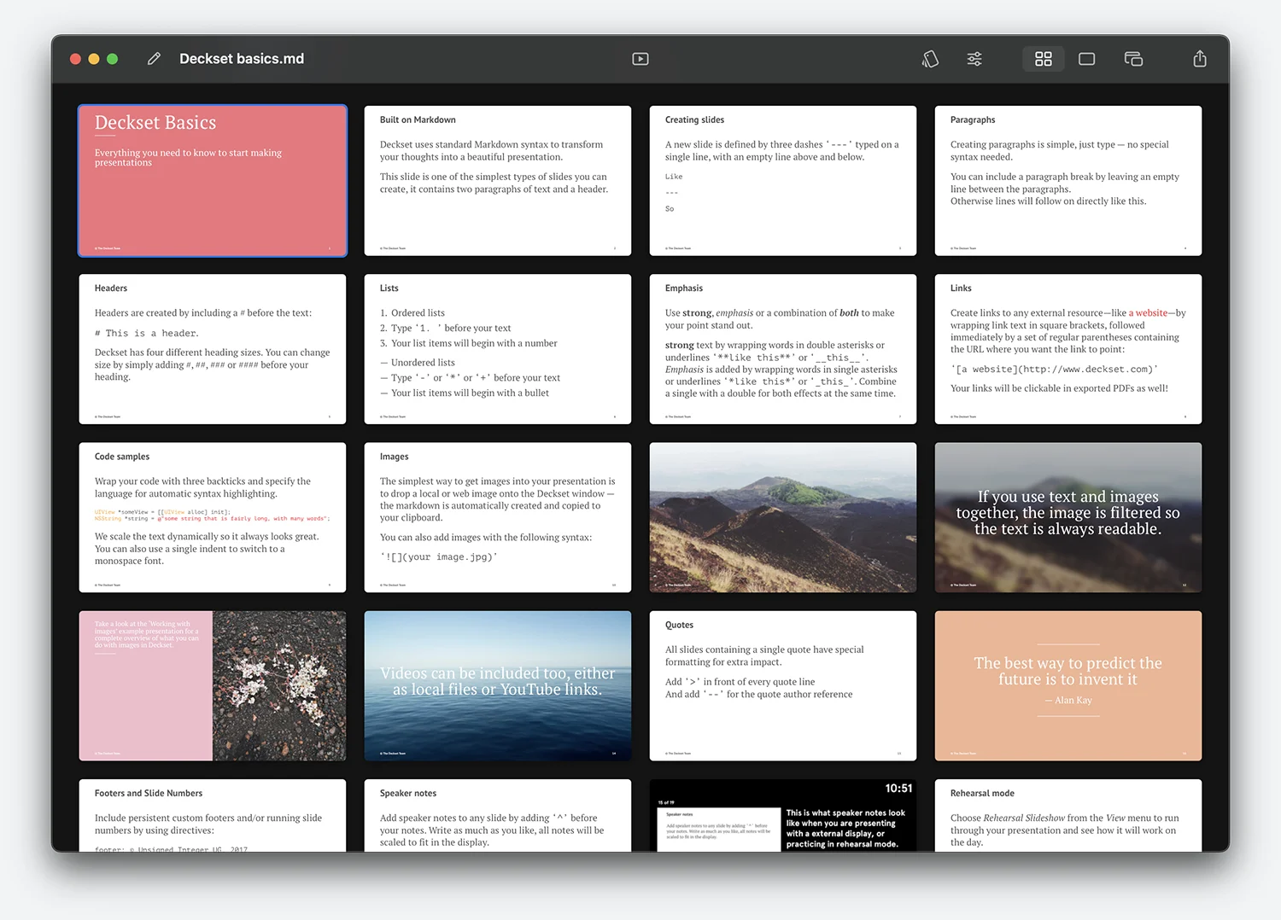
Task: Select the Code samples slide
Action: click(213, 517)
